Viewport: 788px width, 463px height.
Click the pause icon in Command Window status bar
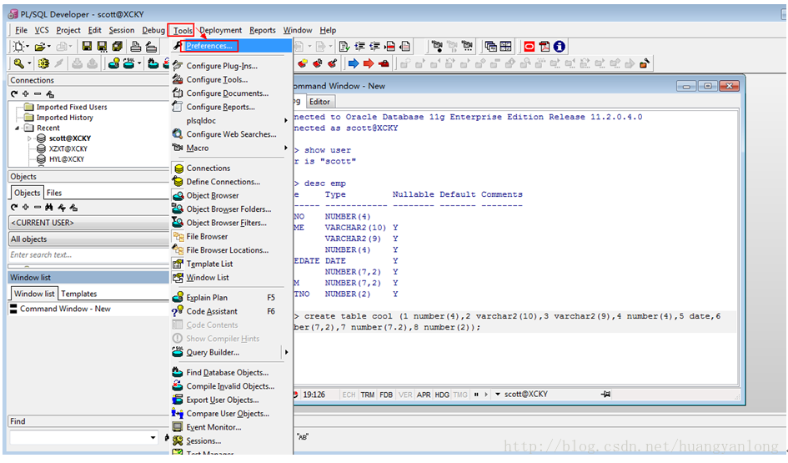coord(476,395)
